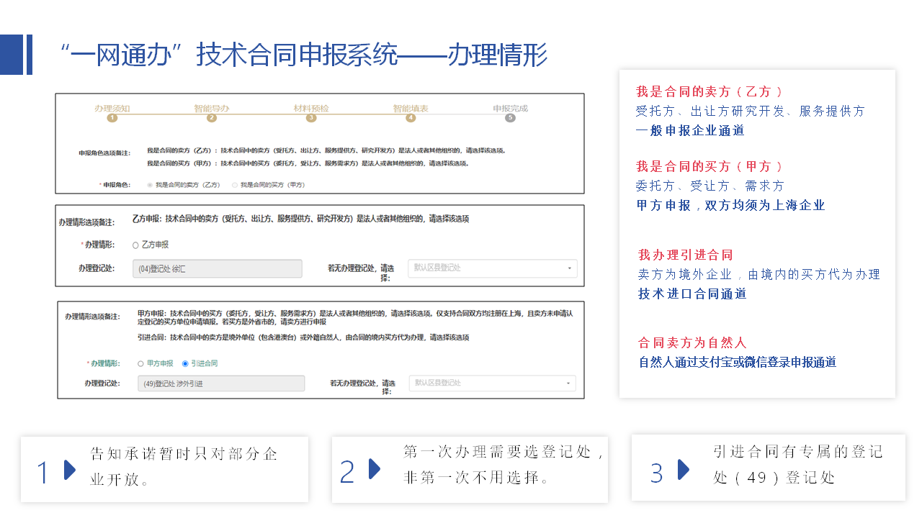Click the (49)登记处 涉外引进 field
The width and height of the screenshot is (922, 518).
[221, 383]
